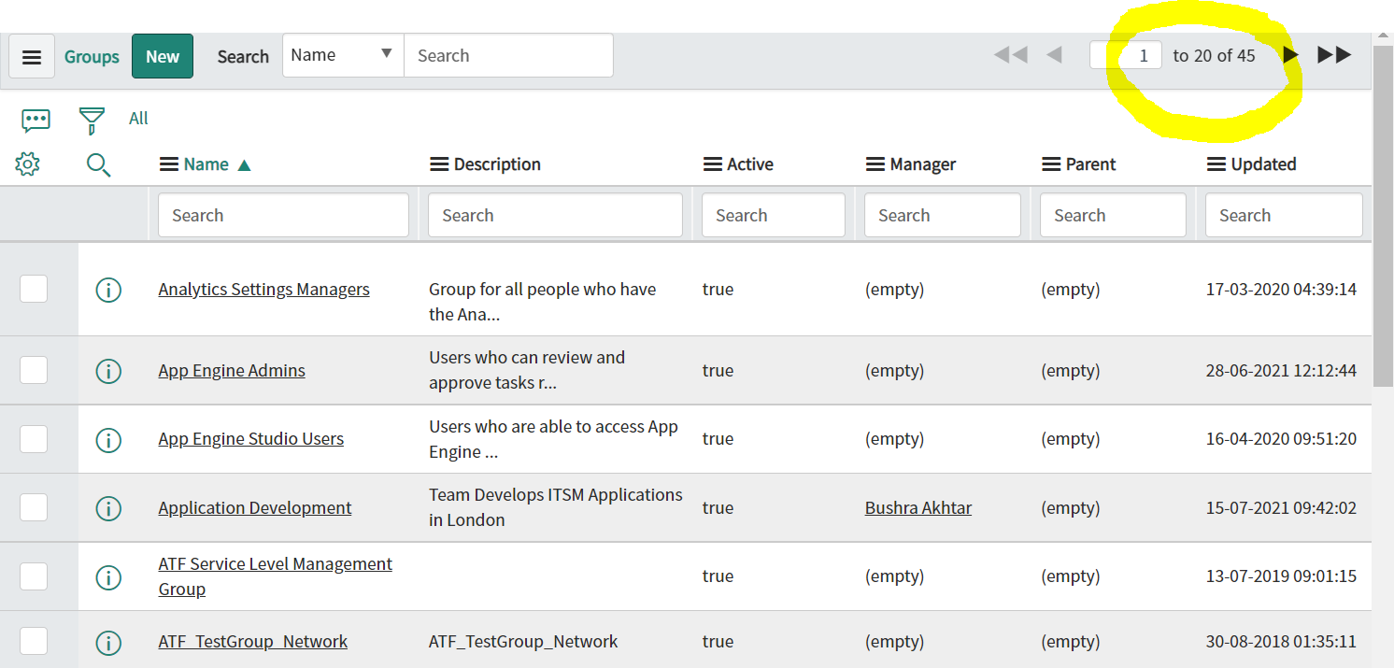
Task: Open Description column options menu
Action: tap(438, 164)
